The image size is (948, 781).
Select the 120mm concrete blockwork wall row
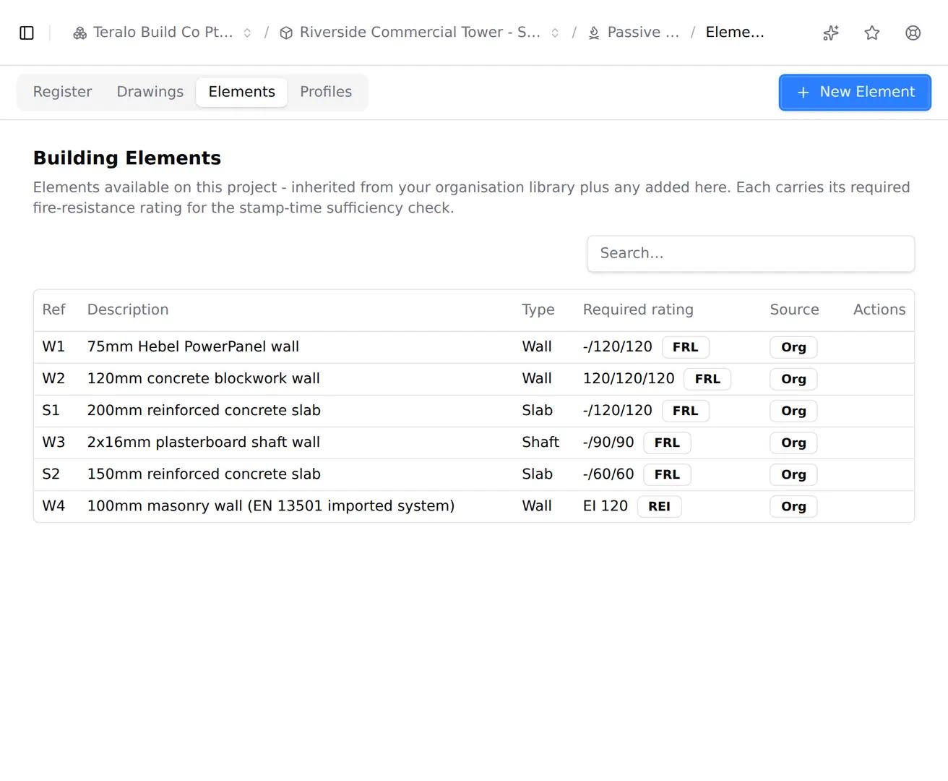(474, 379)
